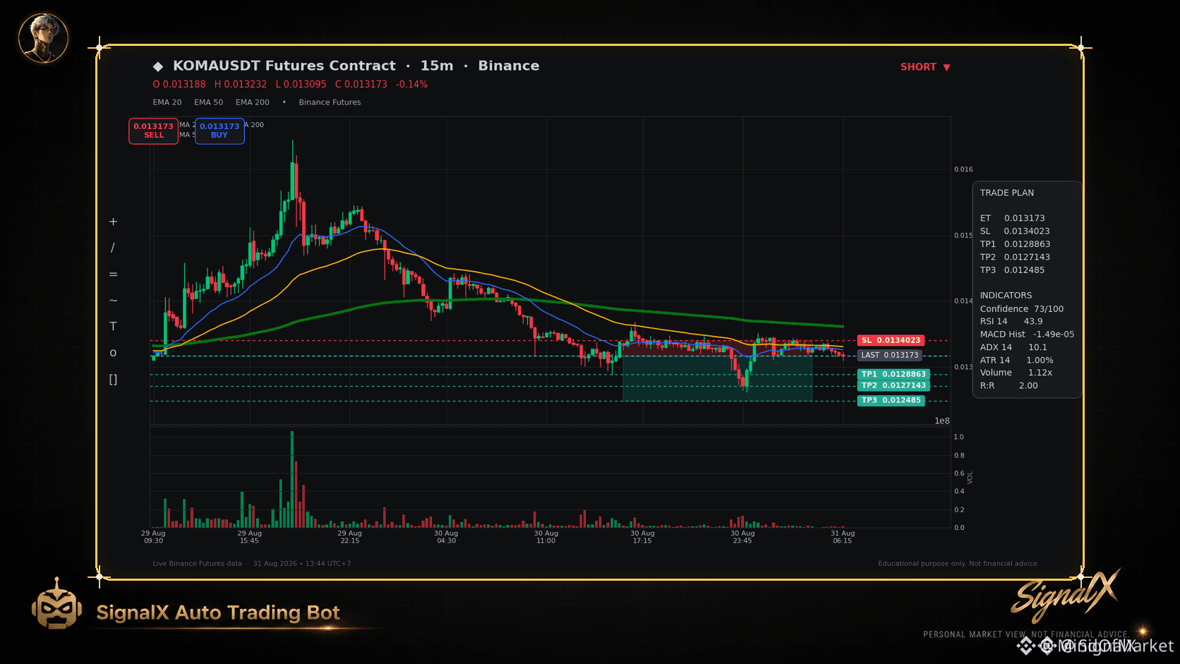The height and width of the screenshot is (664, 1180).
Task: Click the TP3 0.012485 price tag
Action: 891,400
